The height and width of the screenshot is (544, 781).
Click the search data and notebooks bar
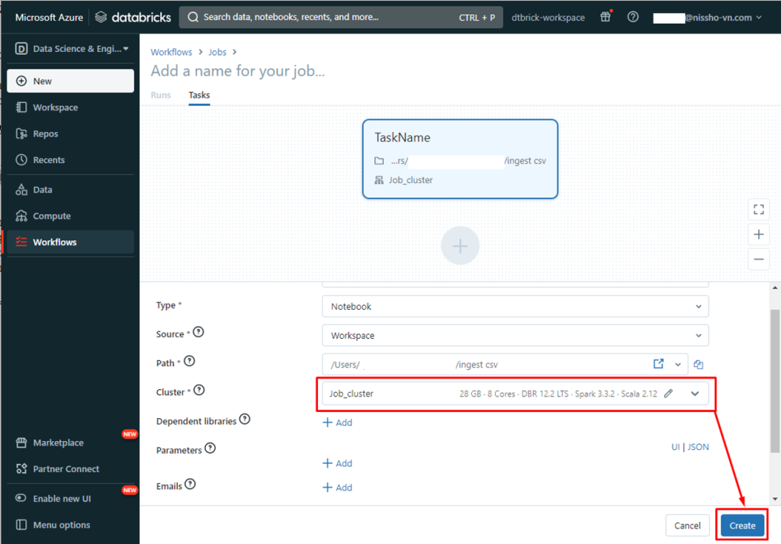(x=340, y=17)
